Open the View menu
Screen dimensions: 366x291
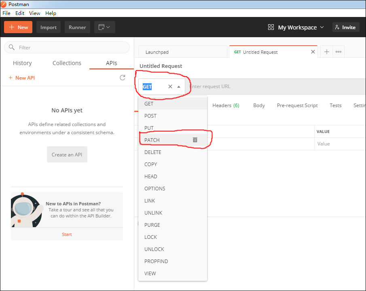pyautogui.click(x=34, y=13)
